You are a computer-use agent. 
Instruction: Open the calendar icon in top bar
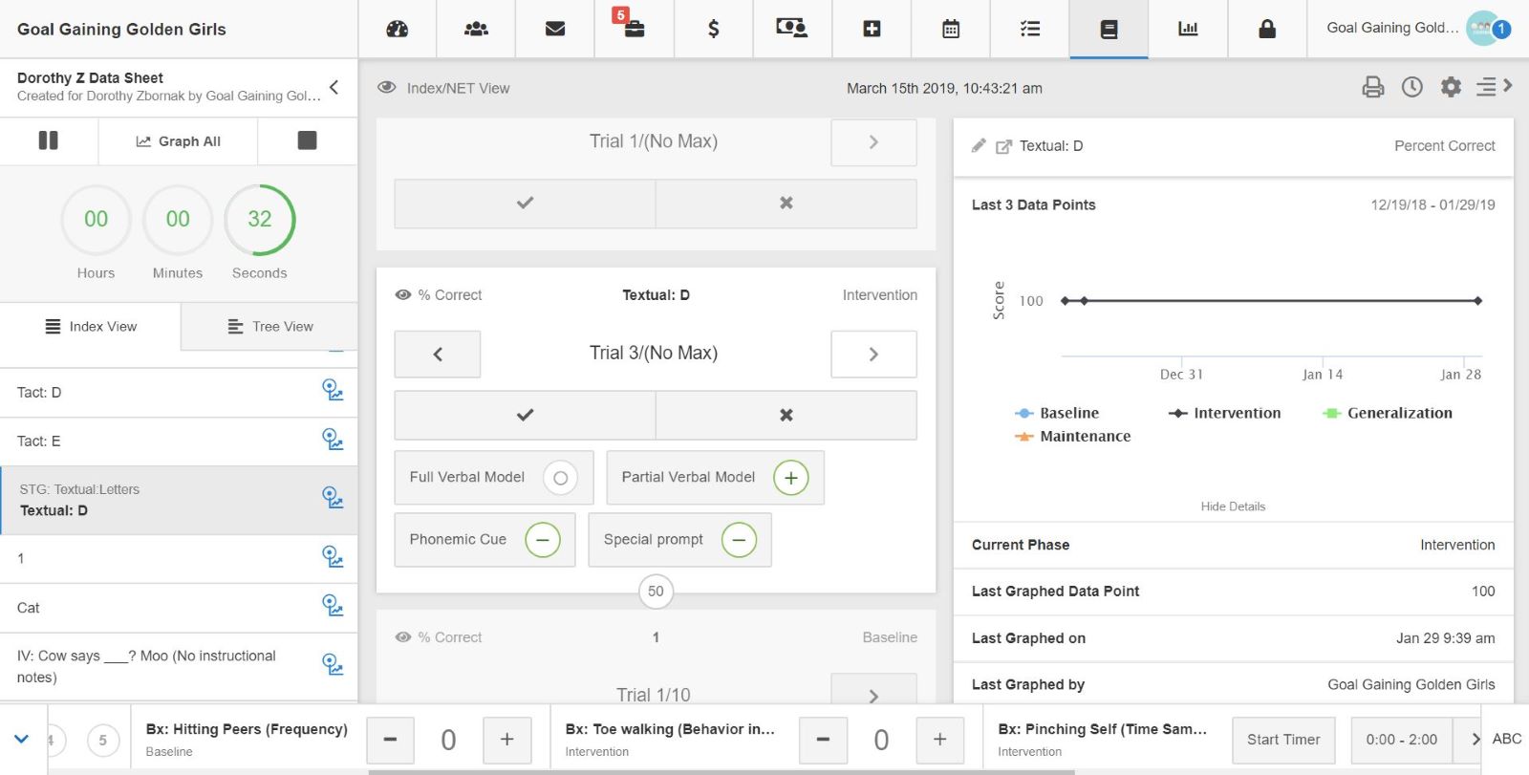951,29
